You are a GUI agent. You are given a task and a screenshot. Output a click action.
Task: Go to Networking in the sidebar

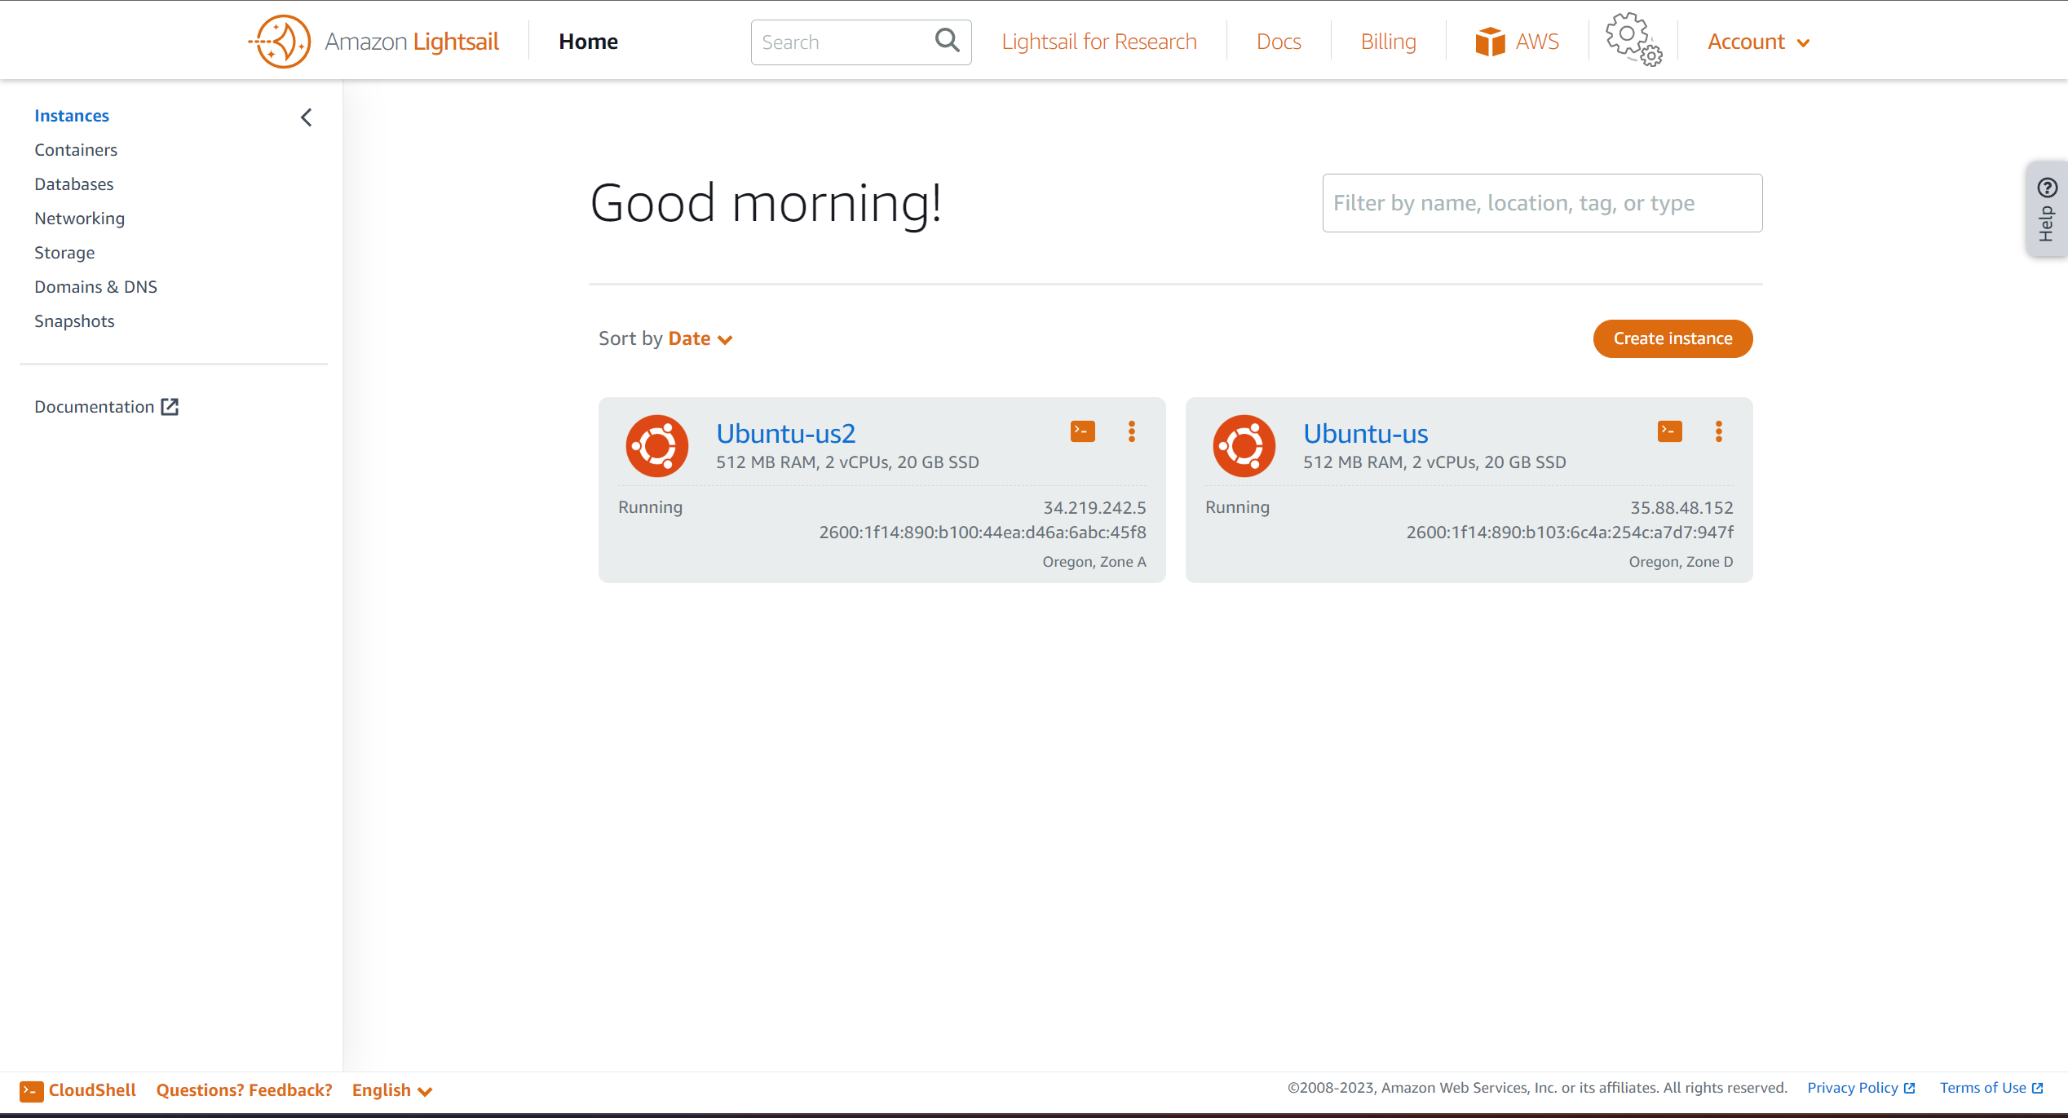click(79, 219)
